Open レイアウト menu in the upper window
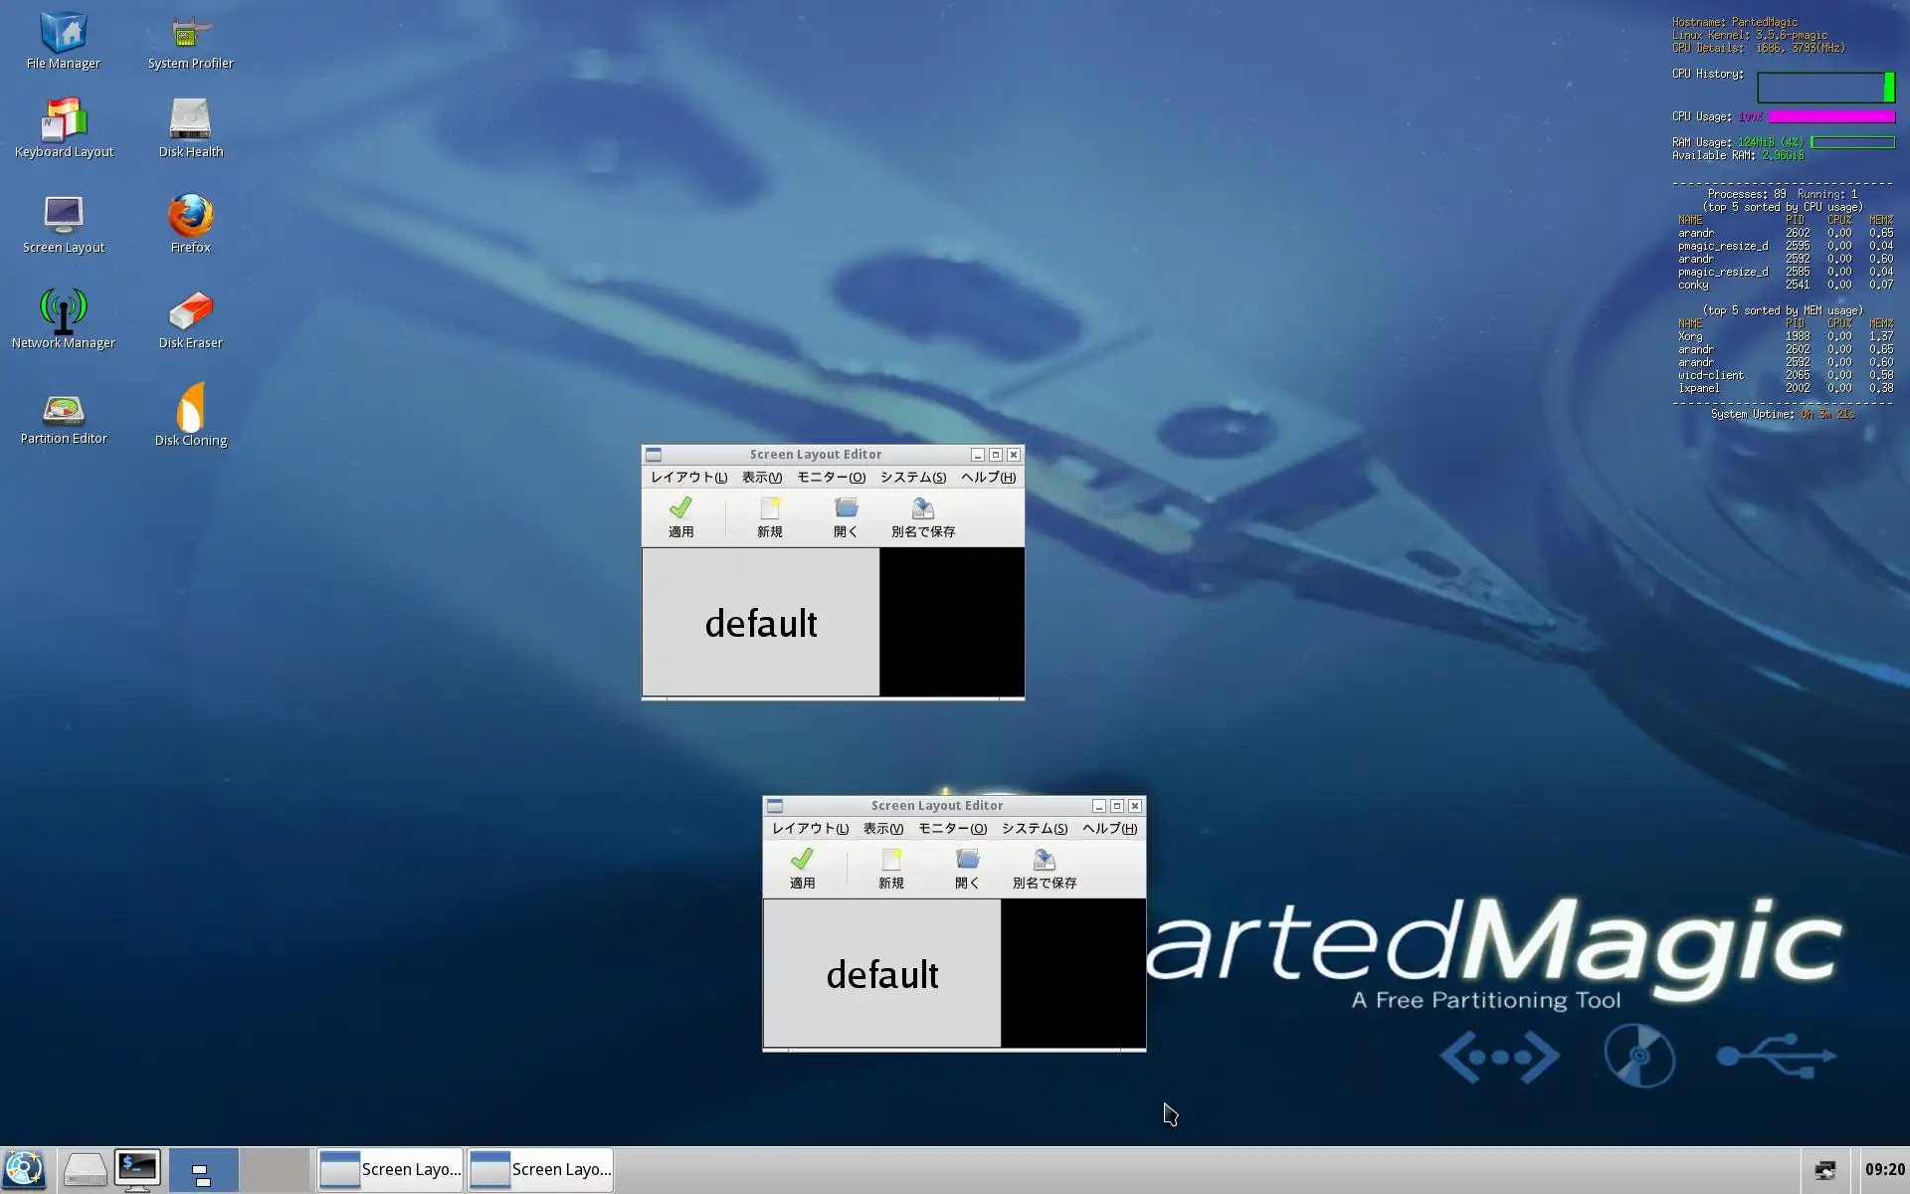 pyautogui.click(x=688, y=478)
